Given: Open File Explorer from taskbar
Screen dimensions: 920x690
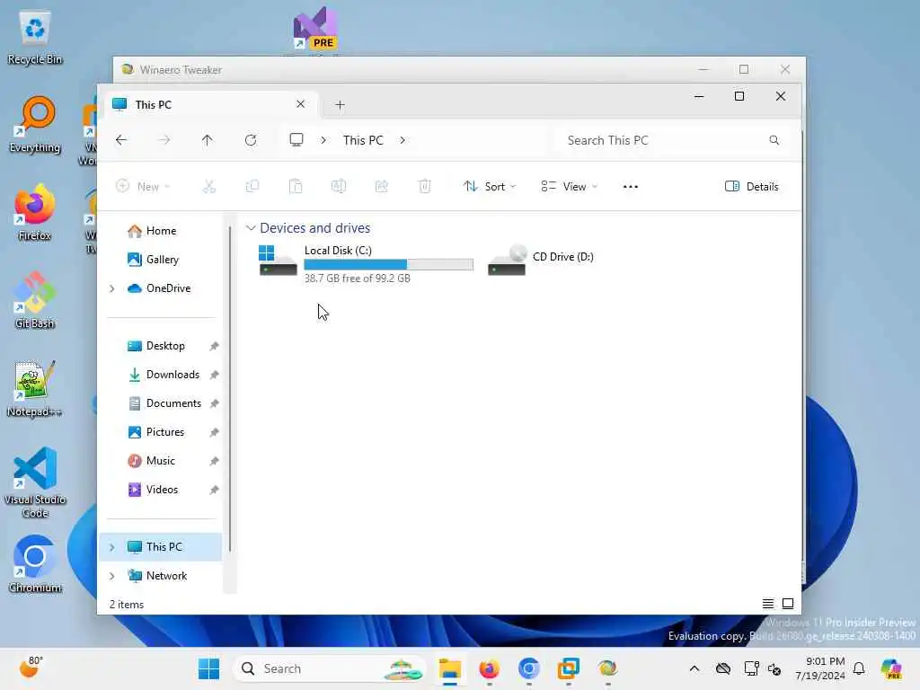Looking at the screenshot, I should [x=450, y=668].
